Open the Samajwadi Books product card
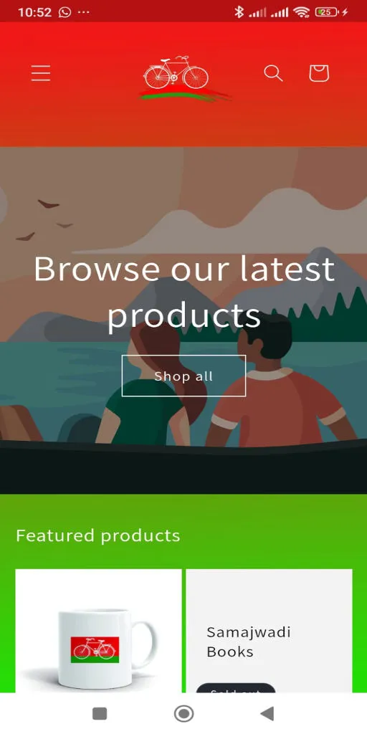The image size is (367, 734). [x=270, y=631]
